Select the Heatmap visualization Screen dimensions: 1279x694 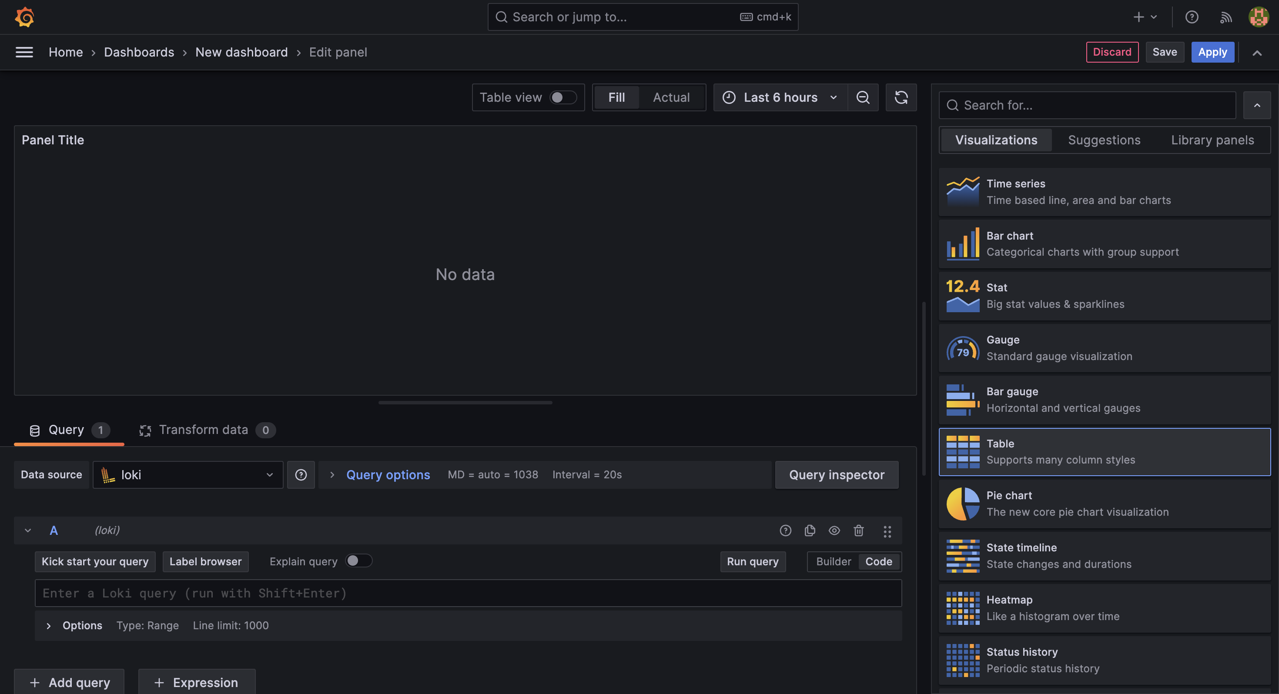point(1104,608)
